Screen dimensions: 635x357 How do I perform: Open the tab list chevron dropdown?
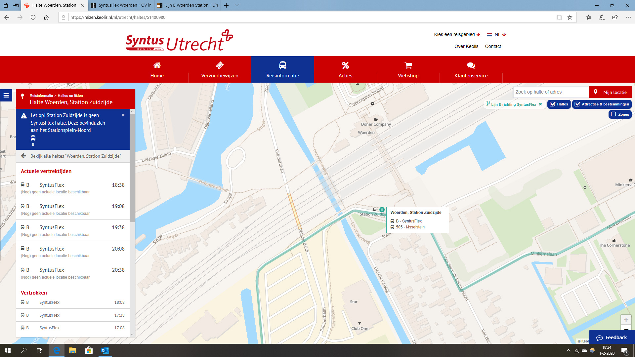pyautogui.click(x=237, y=5)
